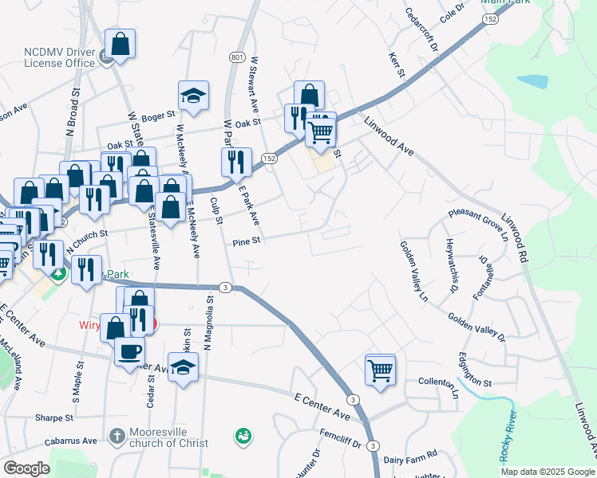This screenshot has height=478, width=597.
Task: Select the green park pin left of Park label
Action: click(x=58, y=276)
